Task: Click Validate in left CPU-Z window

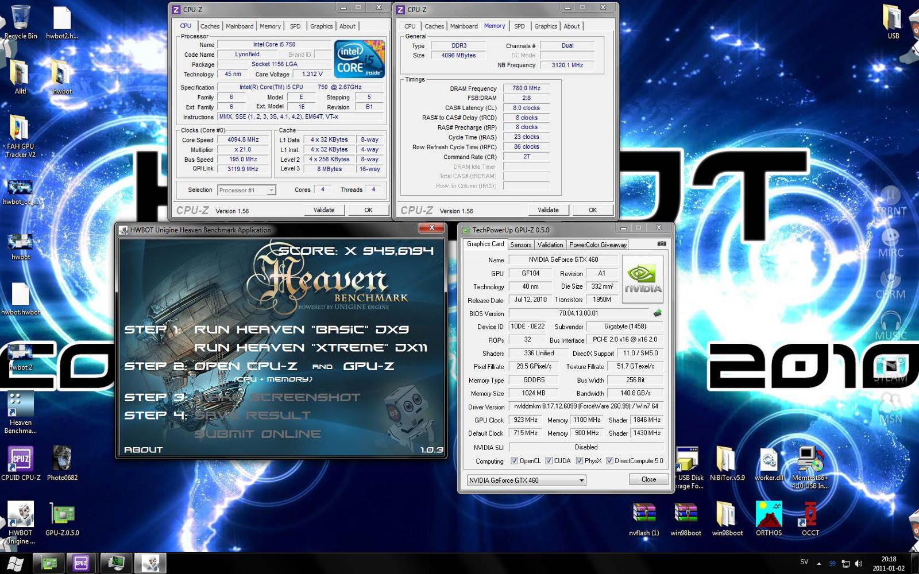Action: pyautogui.click(x=324, y=210)
